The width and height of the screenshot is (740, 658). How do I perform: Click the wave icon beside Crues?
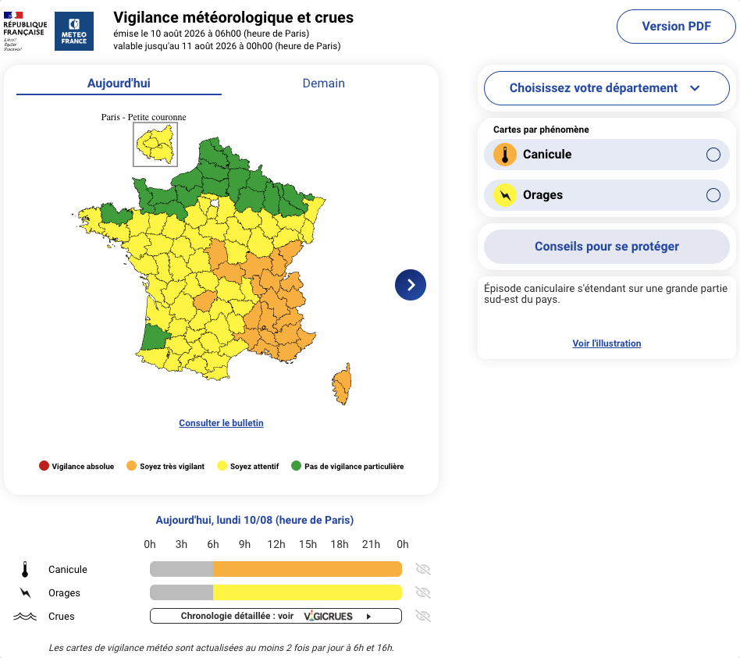tap(25, 616)
